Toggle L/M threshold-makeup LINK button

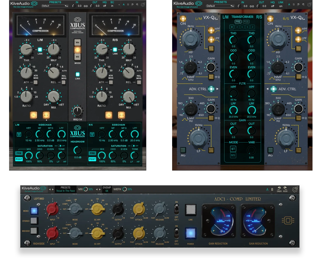[40, 50]
